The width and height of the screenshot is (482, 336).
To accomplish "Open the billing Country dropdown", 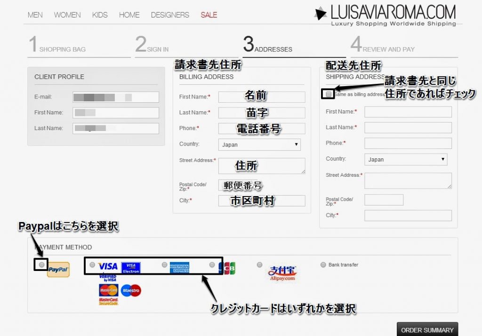I will coord(259,145).
